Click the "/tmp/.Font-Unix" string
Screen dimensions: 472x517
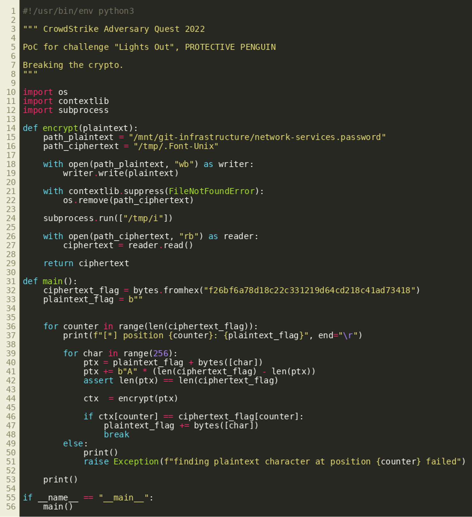click(x=176, y=146)
